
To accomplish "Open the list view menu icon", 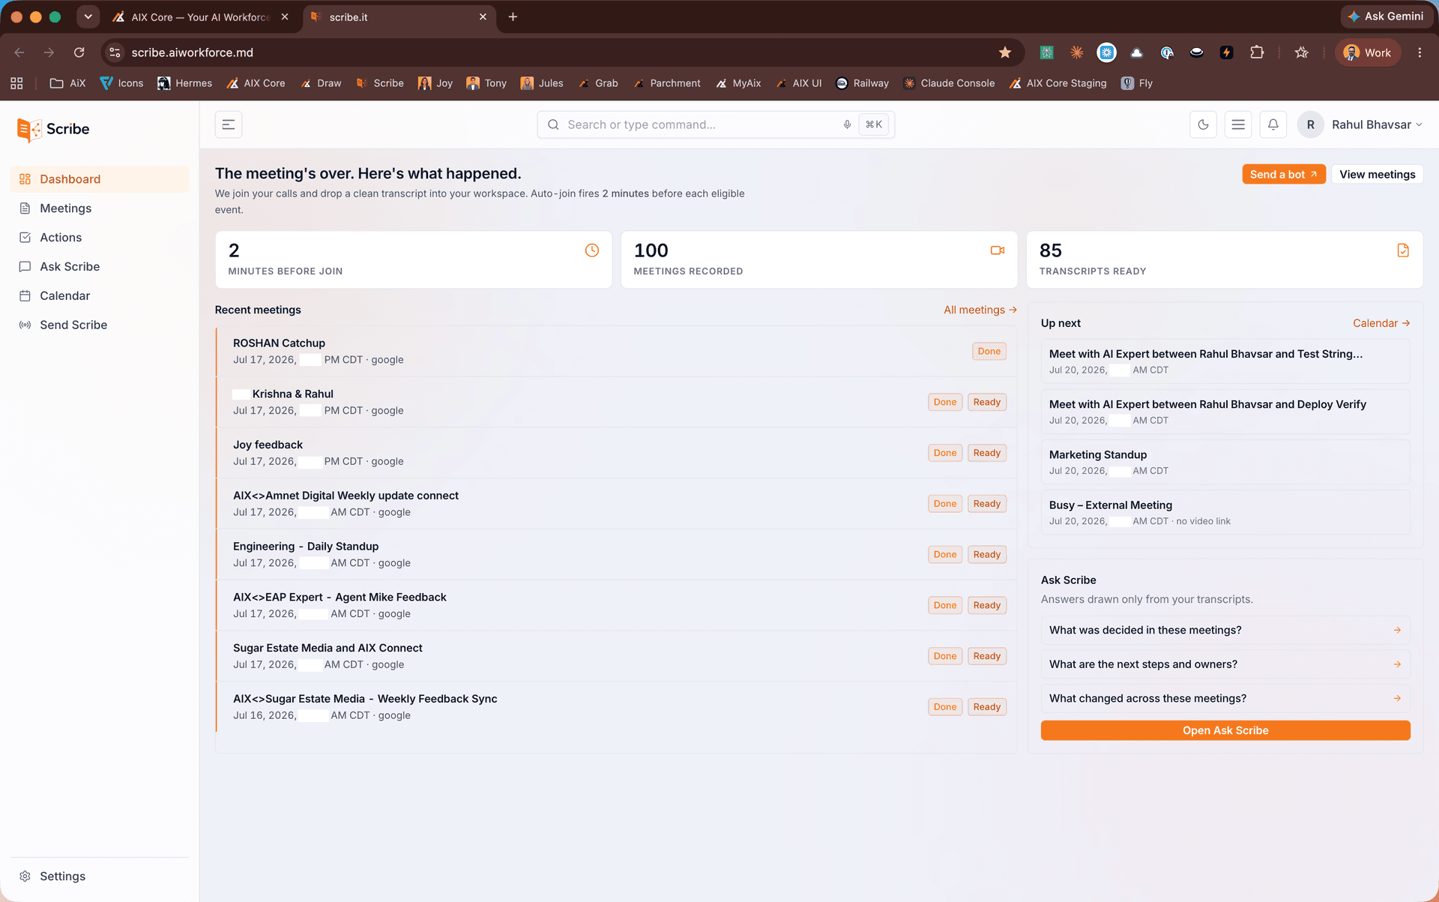I will (1238, 124).
